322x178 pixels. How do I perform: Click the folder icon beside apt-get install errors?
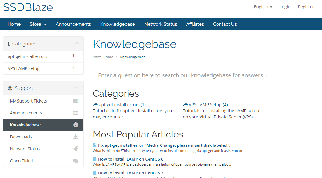95,105
